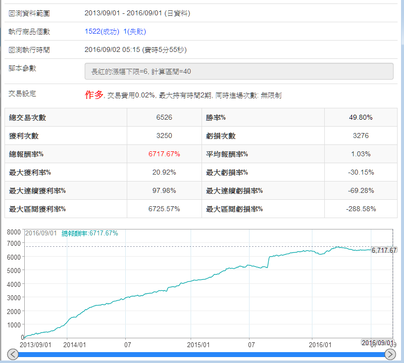The image size is (404, 363).
Task: Click the 2015/01 label on x-axis
Action: [199, 344]
